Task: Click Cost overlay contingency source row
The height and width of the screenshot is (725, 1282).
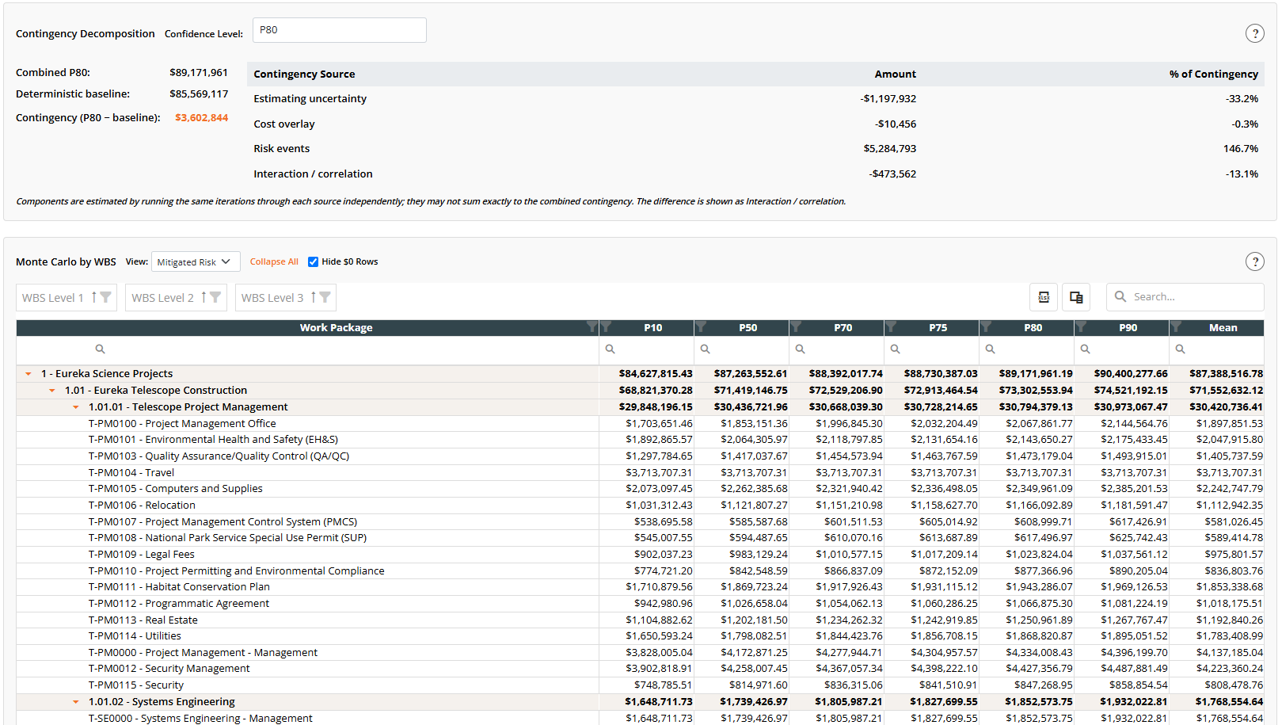Action: (x=755, y=124)
